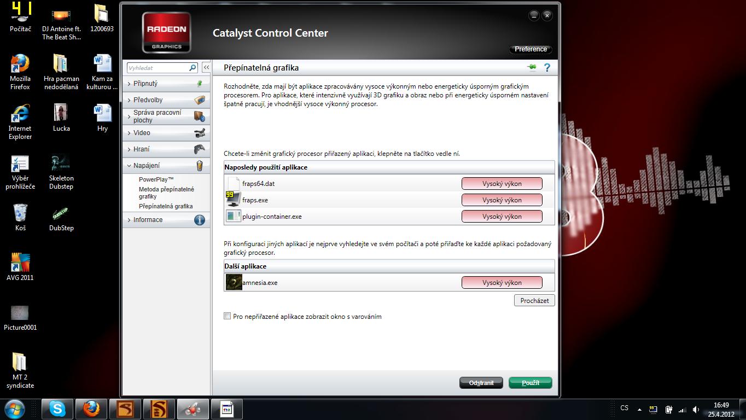Launch AVG 2011 desktop icon
746x420 pixels.
click(x=20, y=266)
